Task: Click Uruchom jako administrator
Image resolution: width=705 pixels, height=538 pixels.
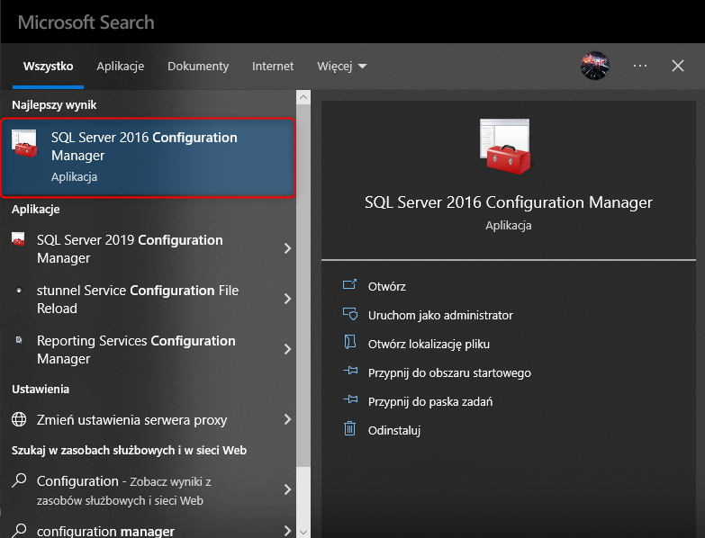Action: tap(440, 315)
